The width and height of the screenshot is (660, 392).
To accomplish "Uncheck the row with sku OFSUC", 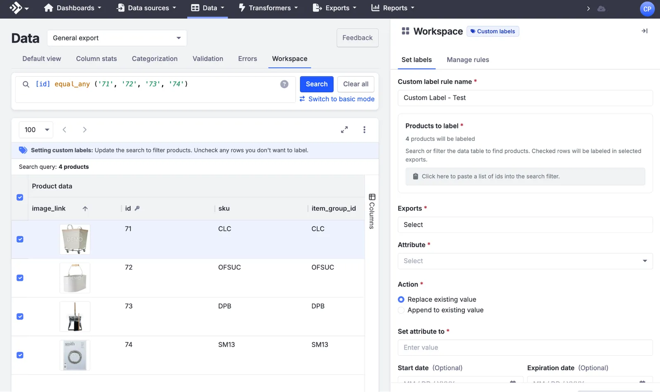I will coord(20,278).
